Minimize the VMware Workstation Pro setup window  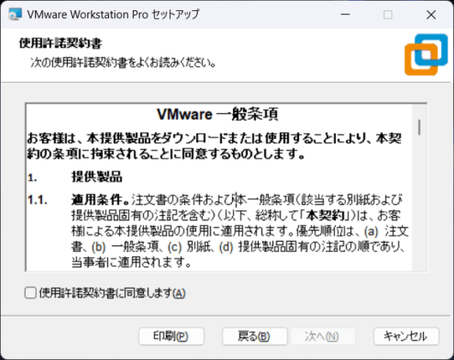pyautogui.click(x=345, y=15)
